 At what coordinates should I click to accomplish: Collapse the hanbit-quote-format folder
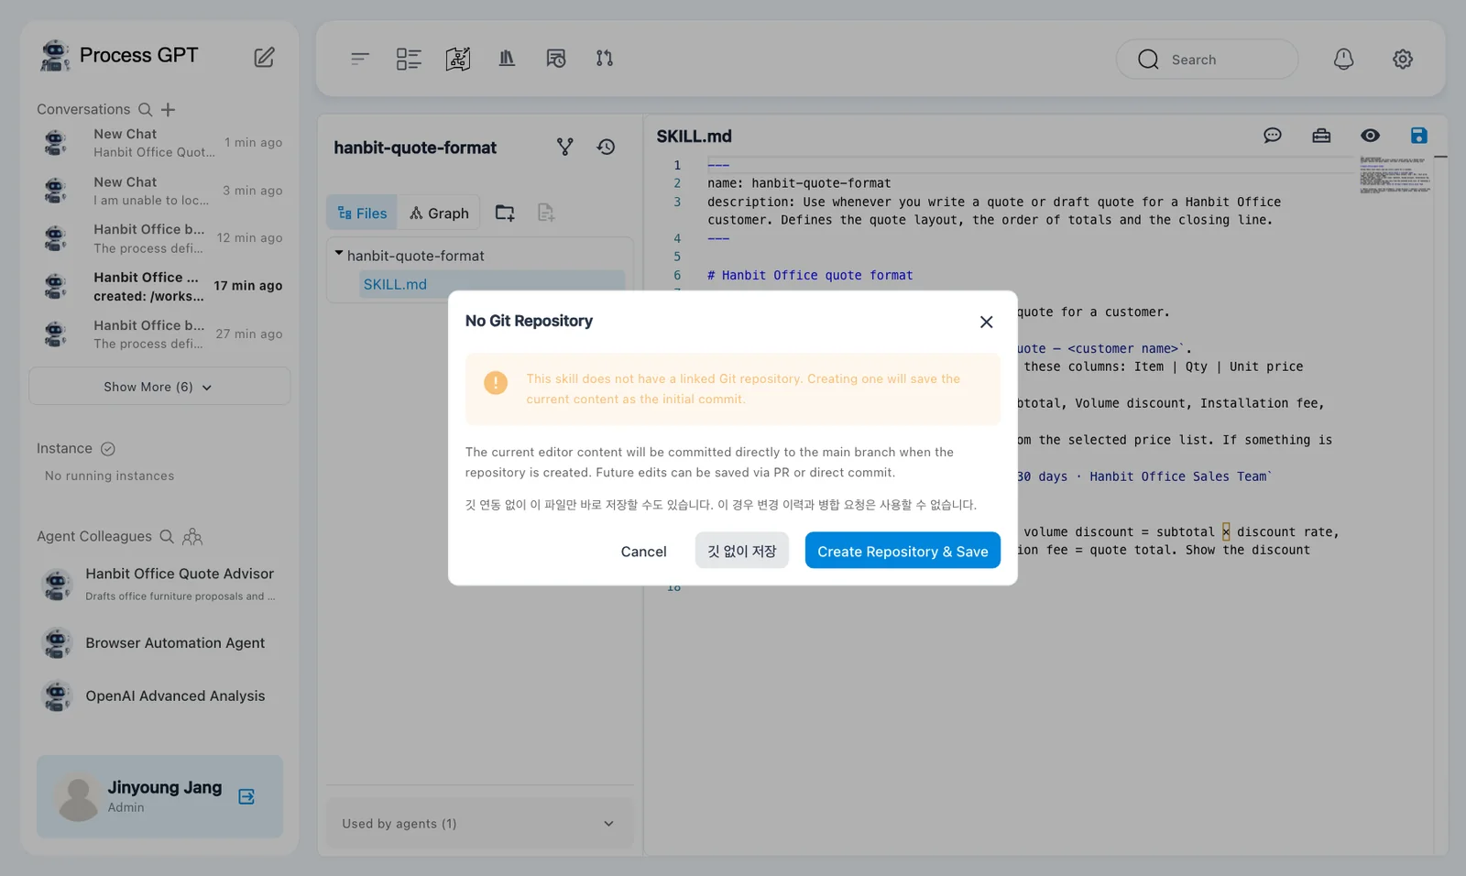(x=339, y=254)
